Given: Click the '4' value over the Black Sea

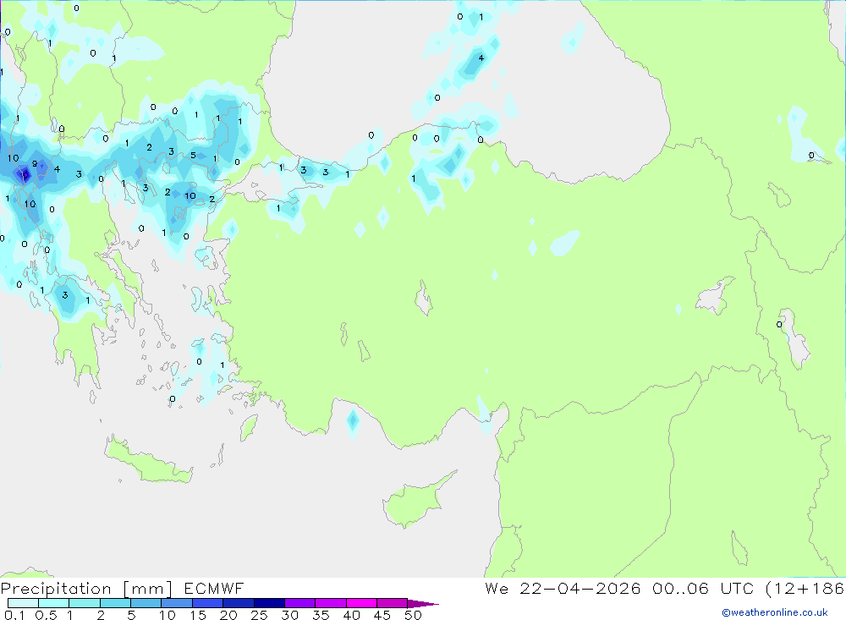Looking at the screenshot, I should [481, 58].
